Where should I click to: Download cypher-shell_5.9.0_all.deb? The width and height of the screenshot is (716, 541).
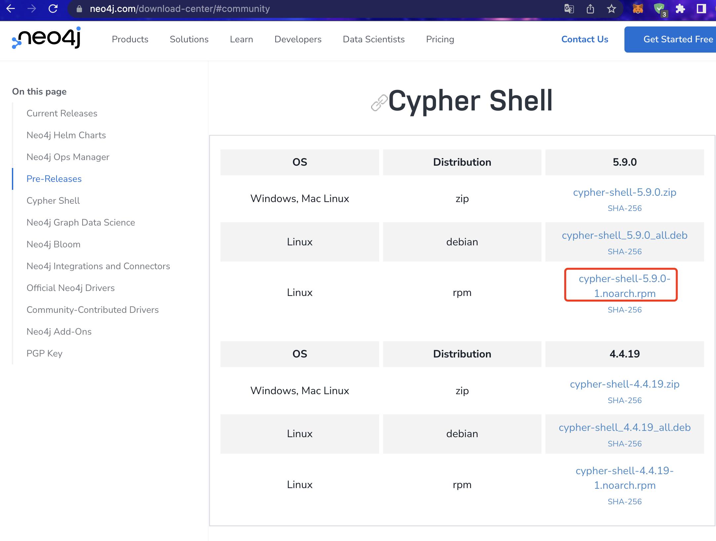(x=624, y=235)
